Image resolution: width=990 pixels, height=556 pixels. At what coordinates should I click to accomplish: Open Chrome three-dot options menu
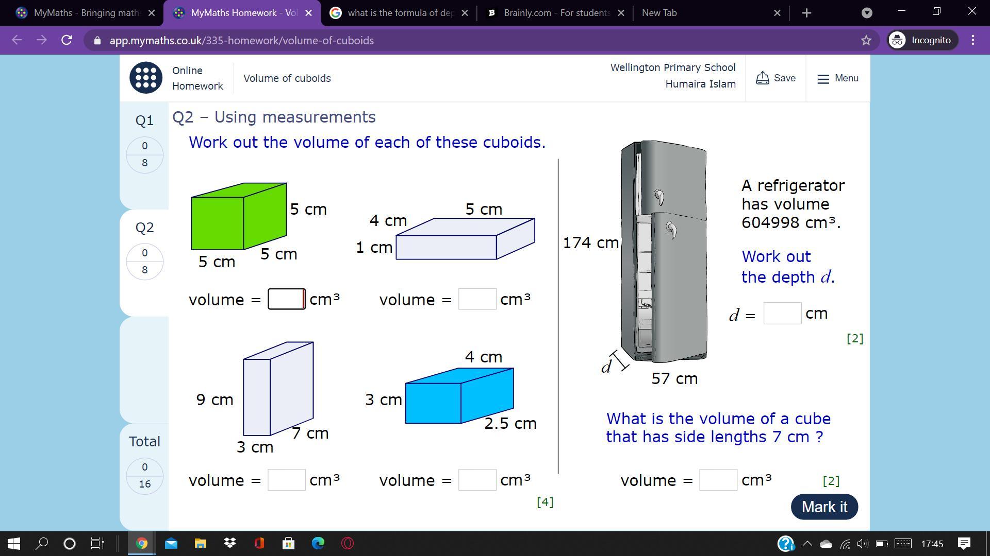pos(972,40)
